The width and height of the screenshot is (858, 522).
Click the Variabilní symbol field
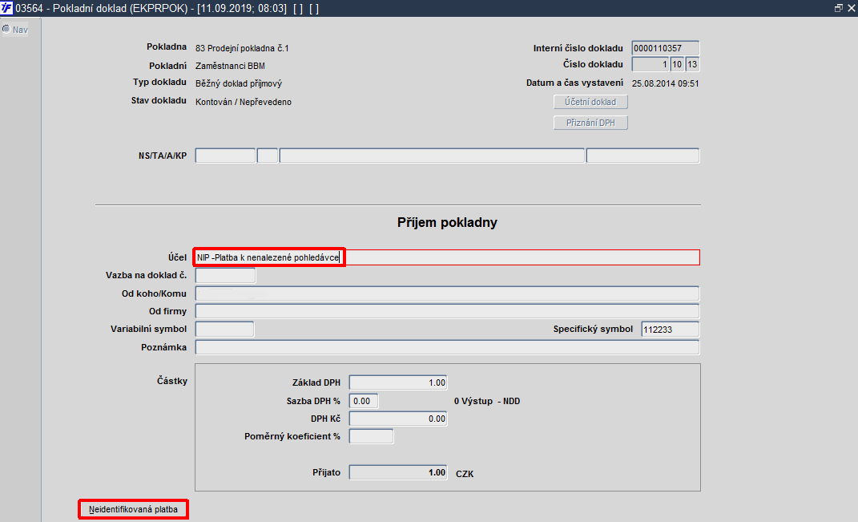pos(224,330)
